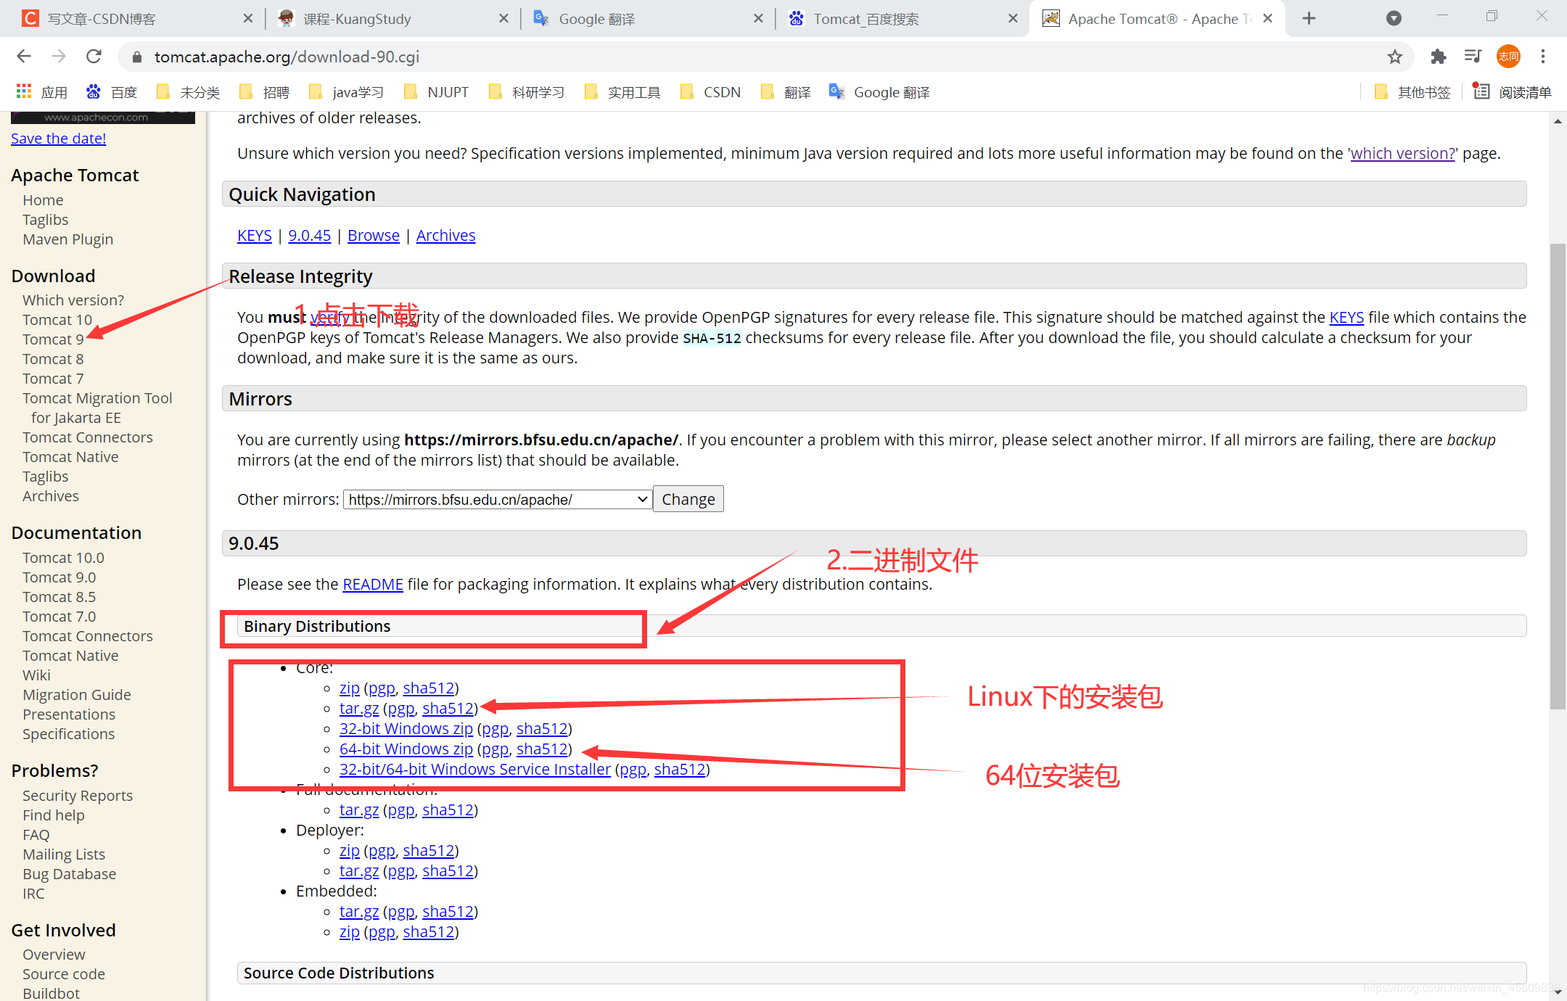The image size is (1567, 1001).
Task: Open the 阅读清单 reading list
Action: click(x=1512, y=92)
